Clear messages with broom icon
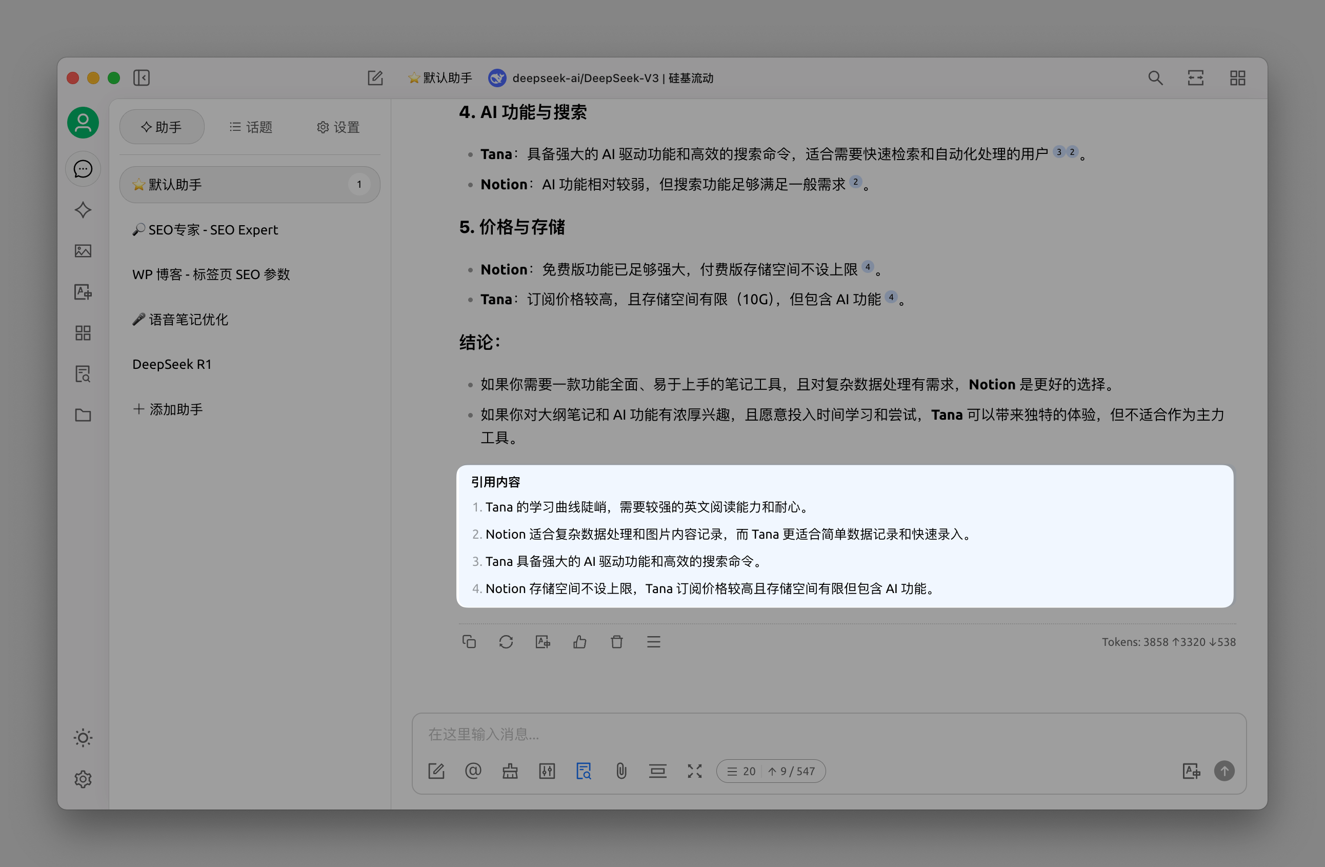This screenshot has width=1325, height=867. point(510,771)
